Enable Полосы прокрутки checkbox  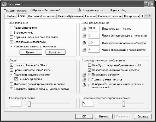pos(11,28)
